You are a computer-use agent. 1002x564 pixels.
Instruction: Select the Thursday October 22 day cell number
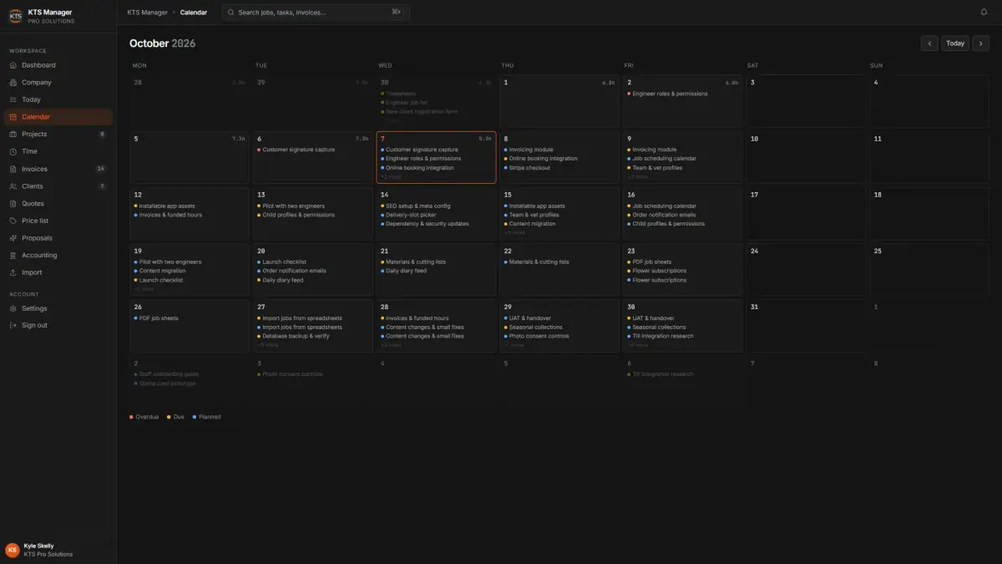[x=508, y=251]
